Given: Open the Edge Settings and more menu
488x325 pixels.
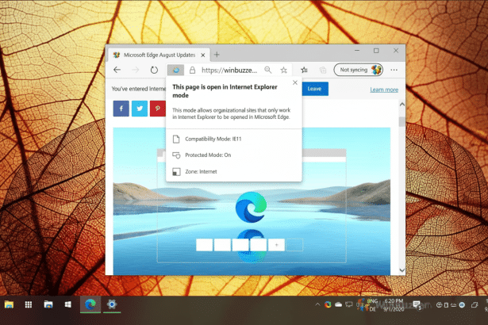Looking at the screenshot, I should pos(394,70).
